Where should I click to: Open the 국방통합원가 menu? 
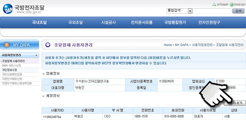[175, 22]
